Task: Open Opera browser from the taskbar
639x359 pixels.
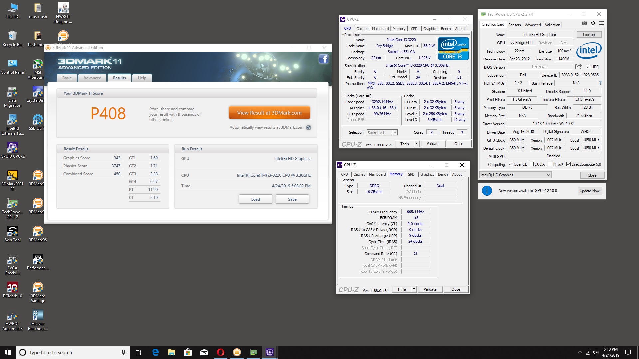Action: coord(221,352)
